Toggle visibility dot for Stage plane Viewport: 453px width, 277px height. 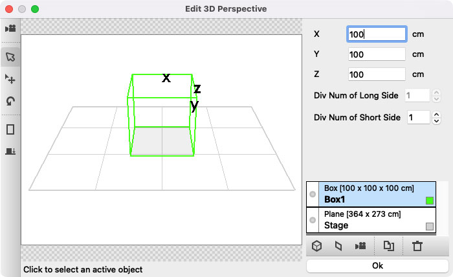[313, 220]
